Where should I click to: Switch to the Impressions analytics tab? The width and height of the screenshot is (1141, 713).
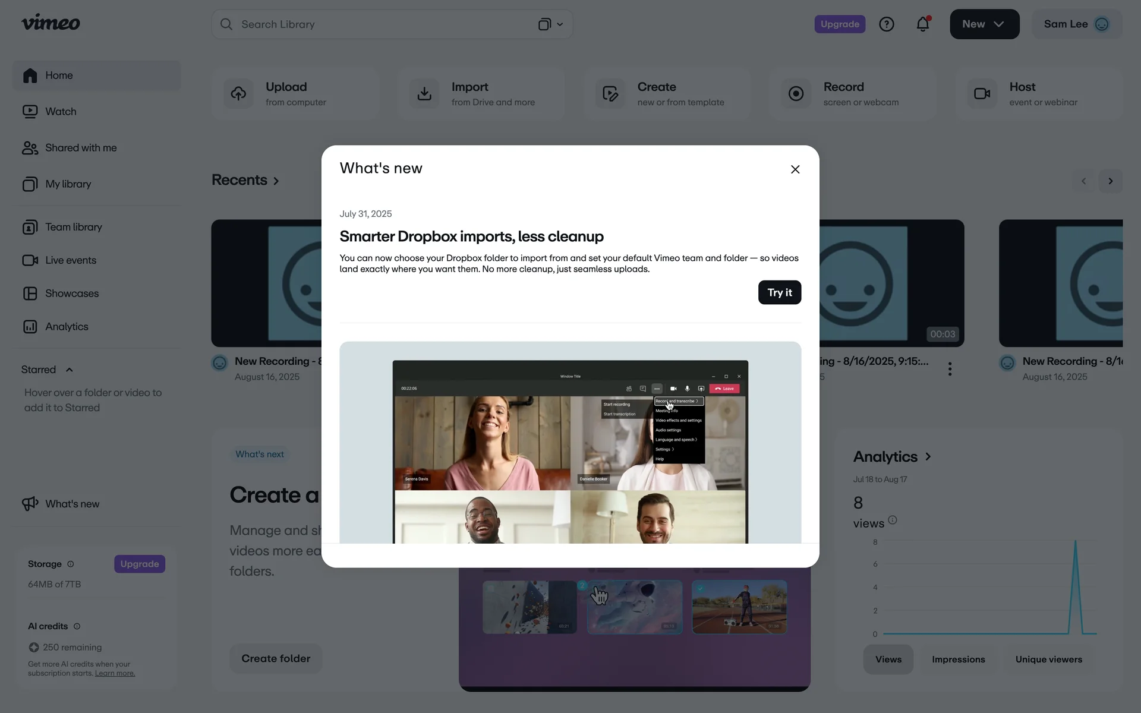pyautogui.click(x=958, y=660)
